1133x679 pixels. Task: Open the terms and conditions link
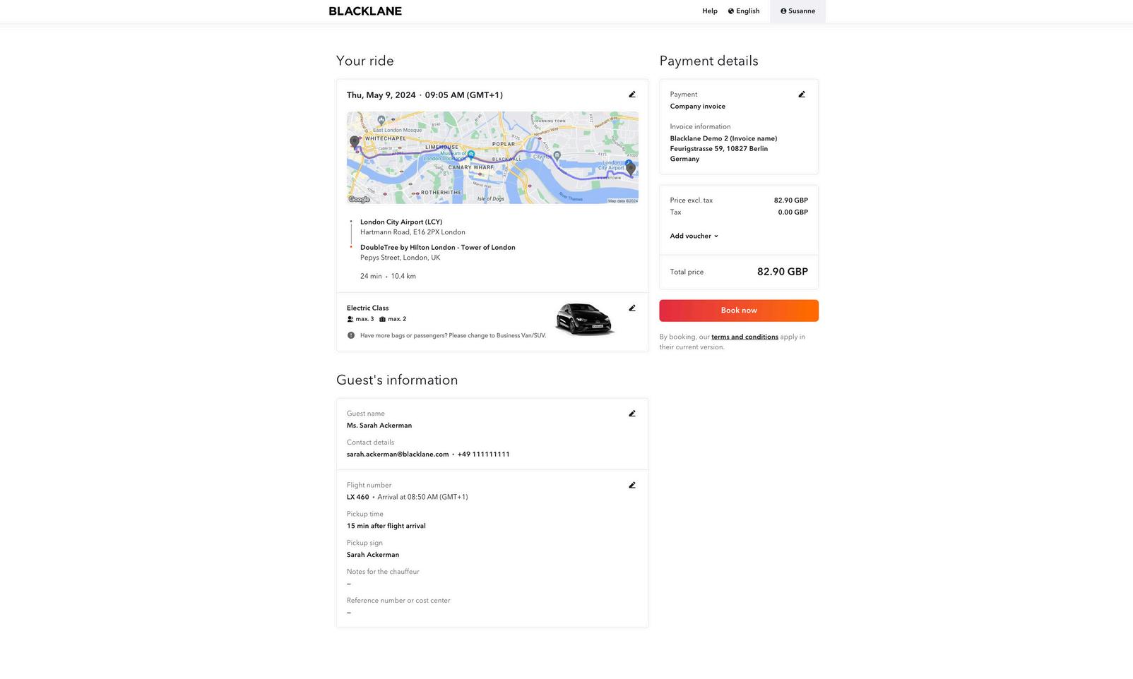(745, 337)
